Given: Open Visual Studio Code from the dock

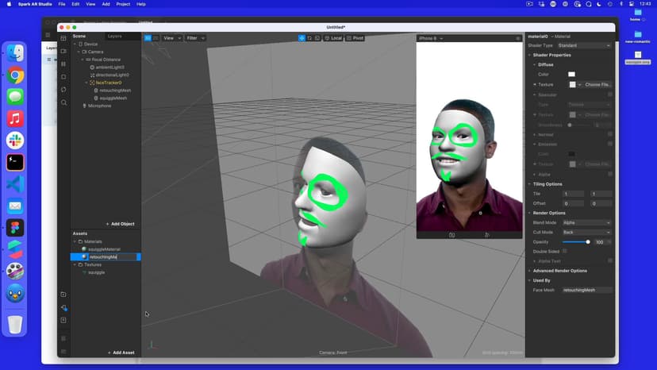Looking at the screenshot, I should click(x=15, y=184).
